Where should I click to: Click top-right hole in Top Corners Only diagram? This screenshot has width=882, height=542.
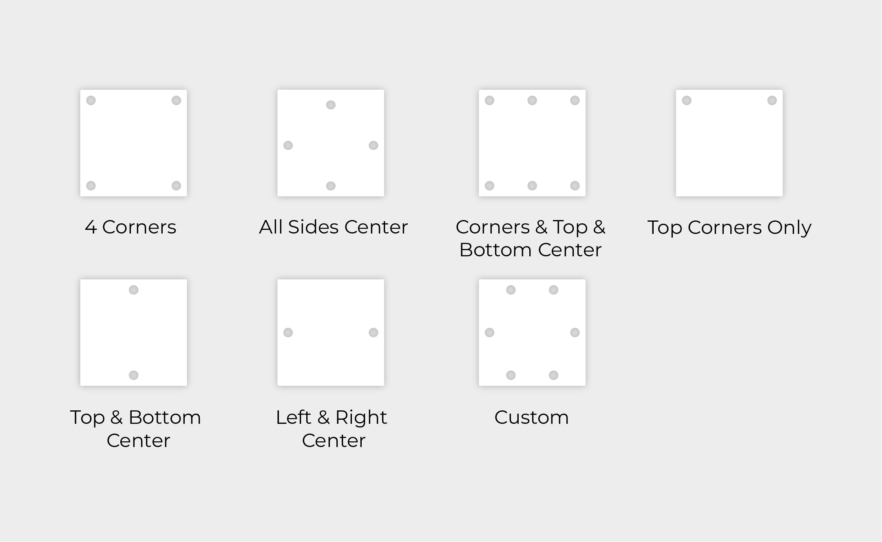click(x=772, y=100)
